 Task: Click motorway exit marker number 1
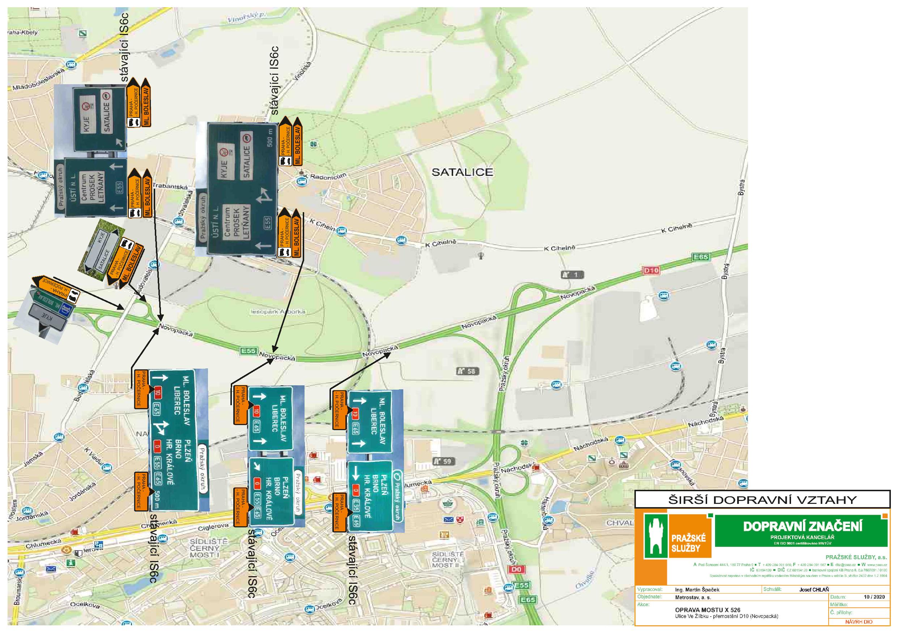[x=572, y=275]
